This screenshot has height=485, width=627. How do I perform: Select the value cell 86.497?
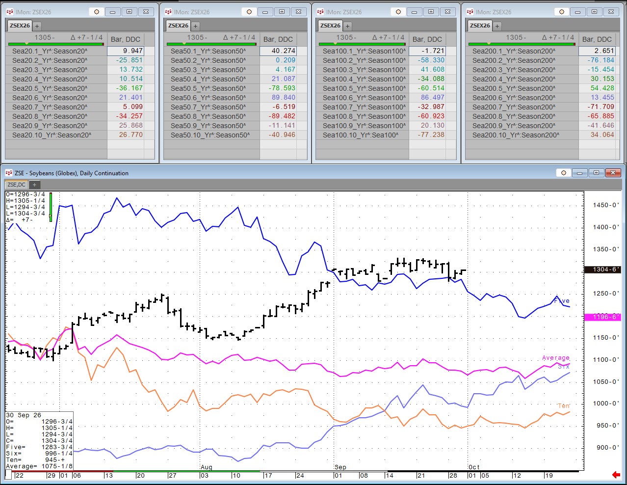coord(427,98)
